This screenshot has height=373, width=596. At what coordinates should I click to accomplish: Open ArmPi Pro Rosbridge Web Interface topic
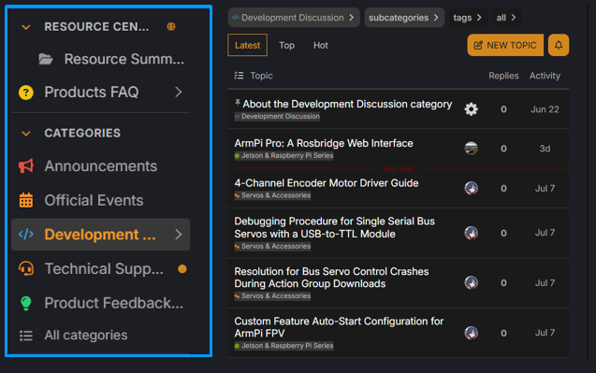[324, 143]
